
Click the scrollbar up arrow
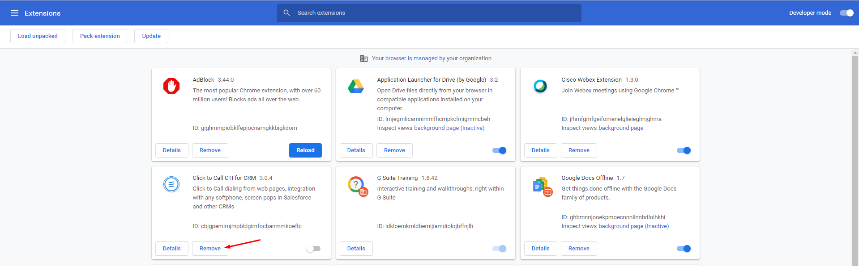pos(855,52)
